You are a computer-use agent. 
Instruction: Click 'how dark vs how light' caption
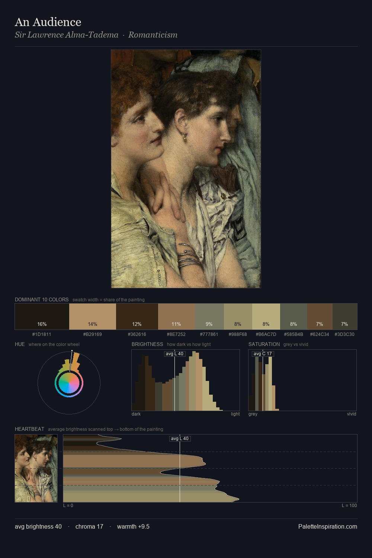[189, 344]
